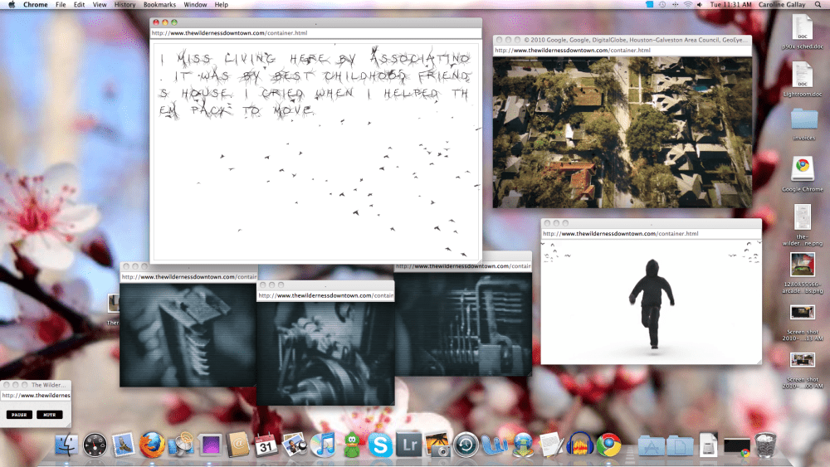Image resolution: width=830 pixels, height=467 pixels.
Task: Open the 1280855566-arcade png desktop file
Action: click(x=803, y=272)
